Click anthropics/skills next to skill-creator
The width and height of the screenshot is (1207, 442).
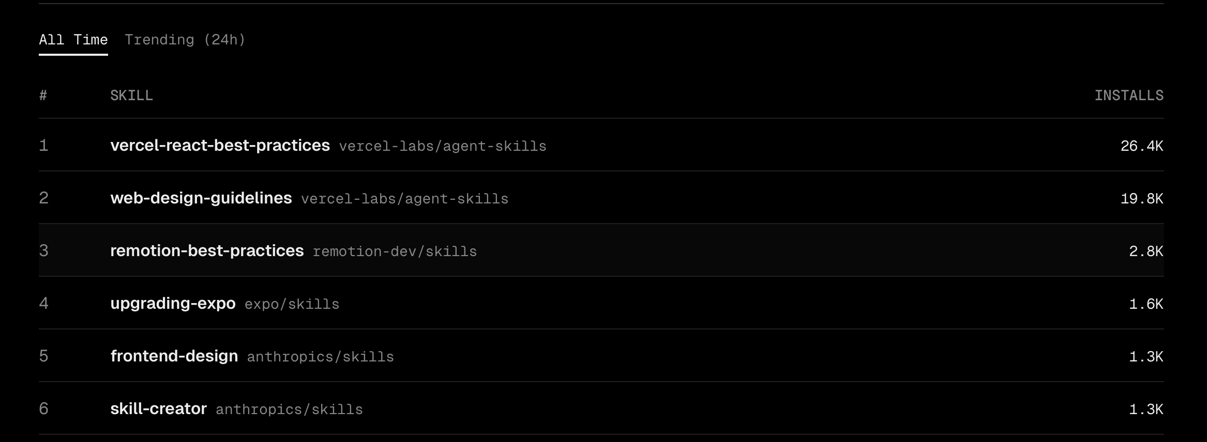pyautogui.click(x=289, y=409)
